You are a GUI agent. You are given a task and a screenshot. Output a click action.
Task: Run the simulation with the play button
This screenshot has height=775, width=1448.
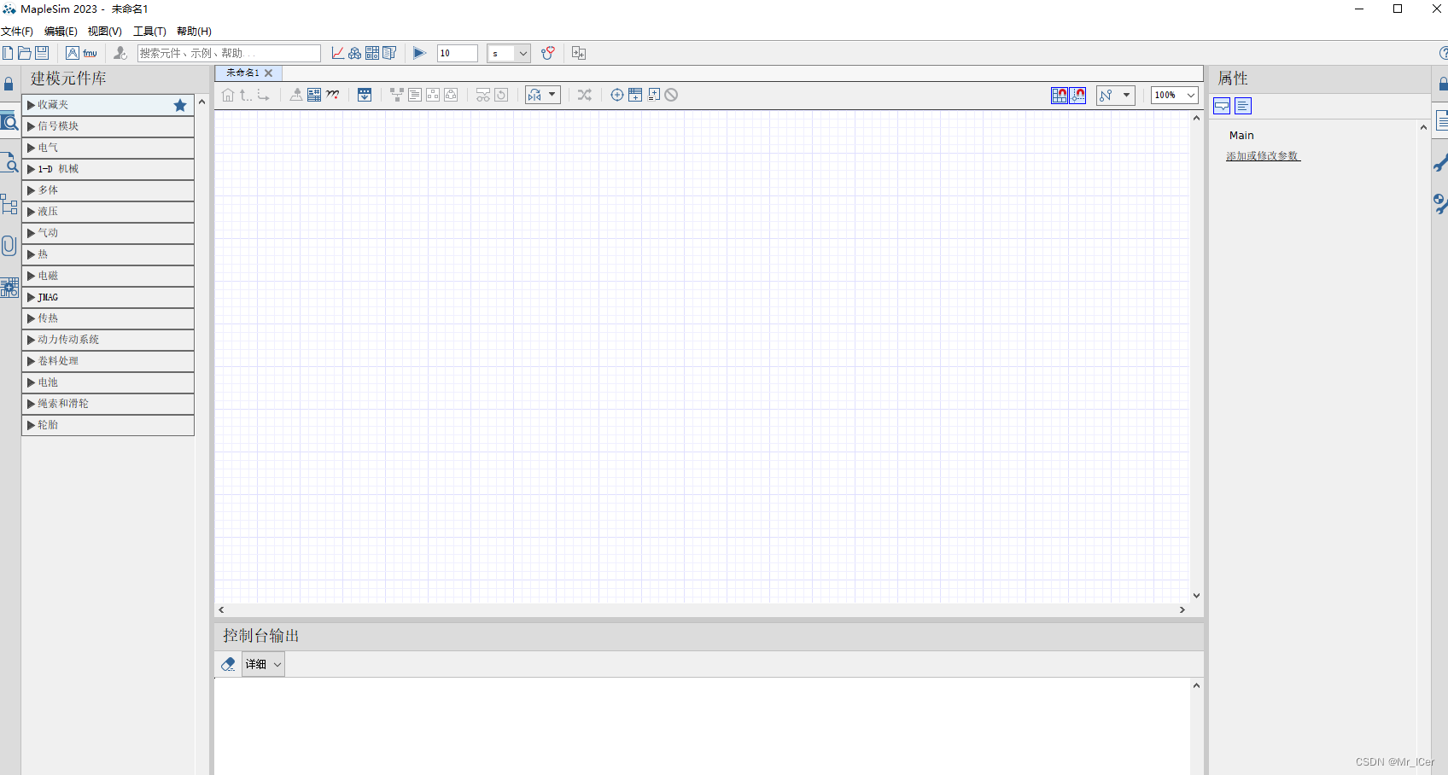pyautogui.click(x=419, y=53)
